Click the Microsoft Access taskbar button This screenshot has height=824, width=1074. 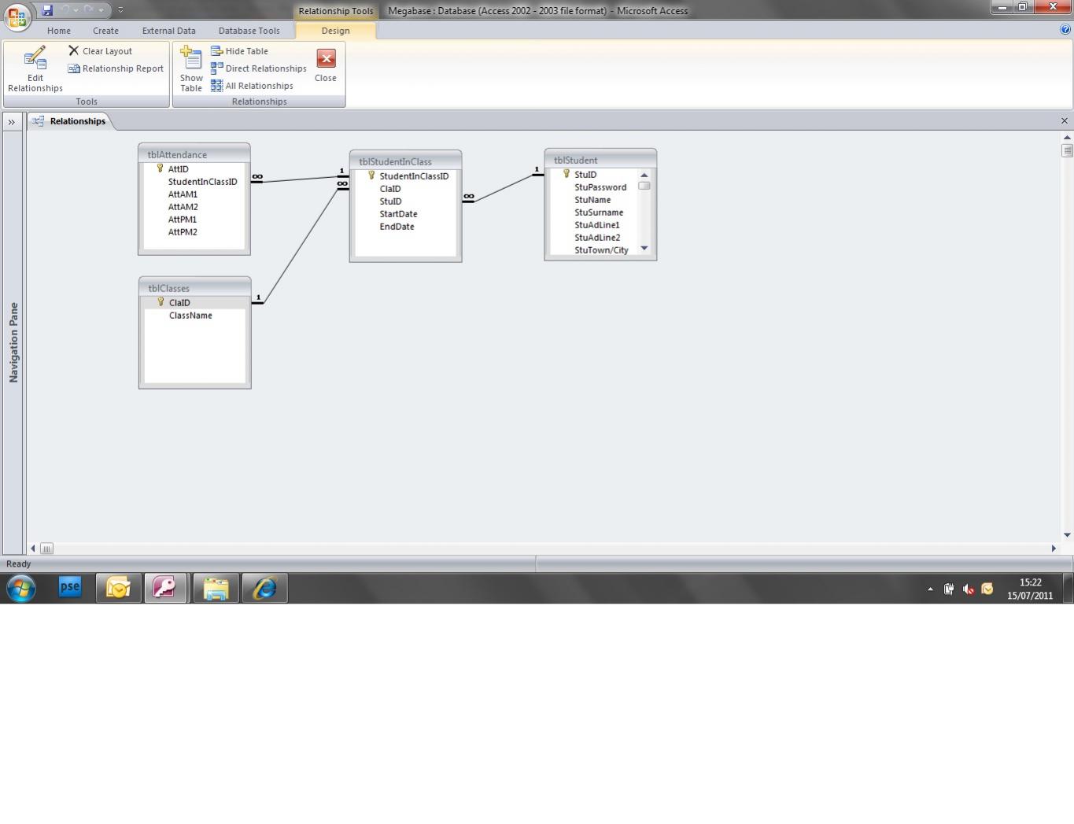tap(164, 588)
